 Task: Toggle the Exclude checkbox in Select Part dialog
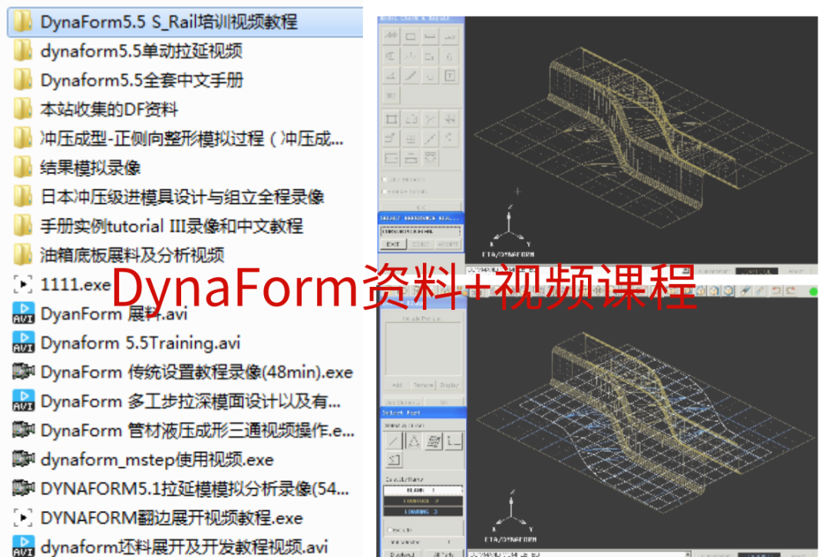pos(390,529)
